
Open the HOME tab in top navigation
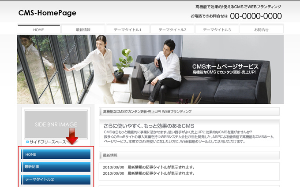[39, 29]
